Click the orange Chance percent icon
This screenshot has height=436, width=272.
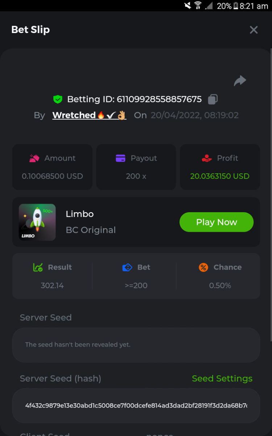click(x=203, y=267)
